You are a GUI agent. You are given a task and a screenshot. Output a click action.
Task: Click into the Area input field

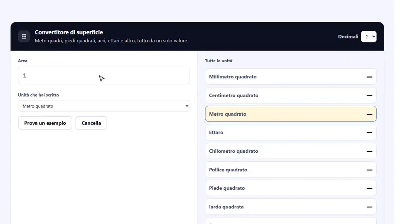[x=104, y=75]
